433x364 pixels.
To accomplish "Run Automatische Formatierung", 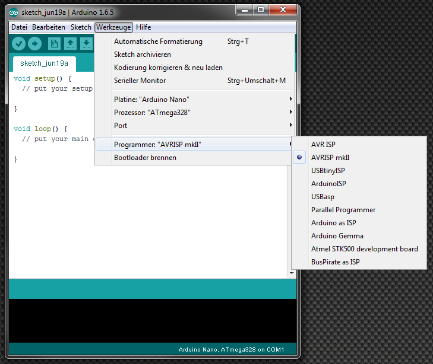I will (194, 41).
